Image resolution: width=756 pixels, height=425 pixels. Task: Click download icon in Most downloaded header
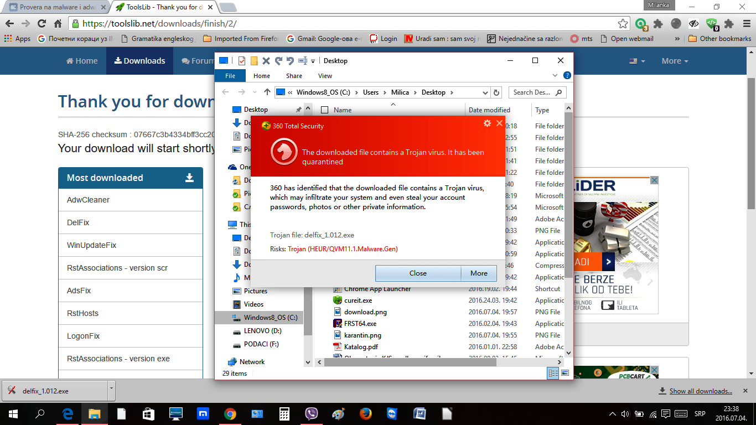click(189, 178)
